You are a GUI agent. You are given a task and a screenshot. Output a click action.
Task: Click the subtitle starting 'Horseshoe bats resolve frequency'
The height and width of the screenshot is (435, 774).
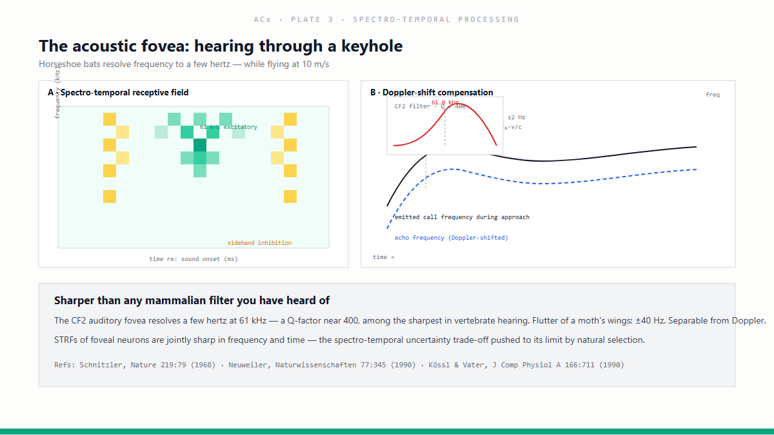(x=184, y=64)
